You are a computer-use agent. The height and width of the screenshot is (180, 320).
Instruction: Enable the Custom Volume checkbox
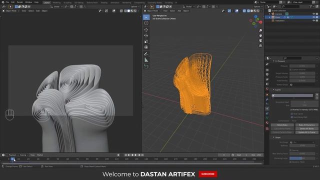[x=290, y=69]
